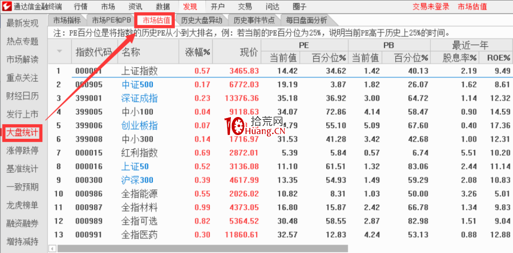Click price value 3465.83
This screenshot has height=253, width=513.
244,71
